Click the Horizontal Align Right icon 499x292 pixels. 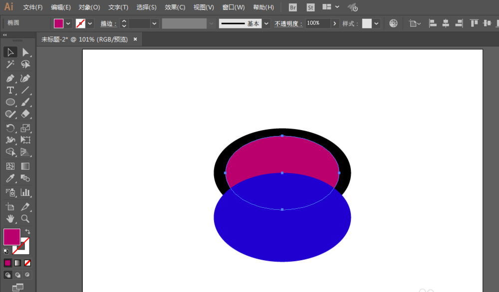(x=459, y=23)
